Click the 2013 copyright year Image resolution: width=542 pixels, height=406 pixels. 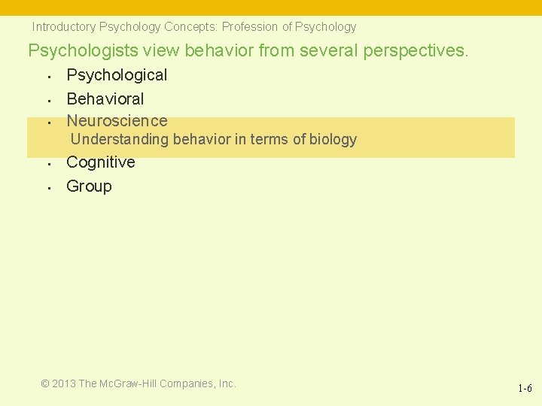tap(64, 383)
